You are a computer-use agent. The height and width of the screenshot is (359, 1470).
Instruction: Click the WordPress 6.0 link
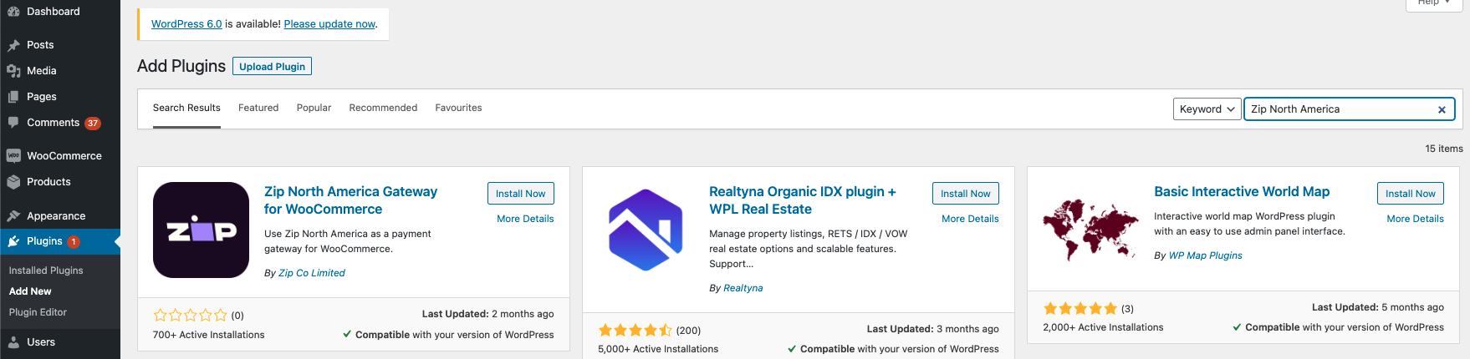click(186, 24)
